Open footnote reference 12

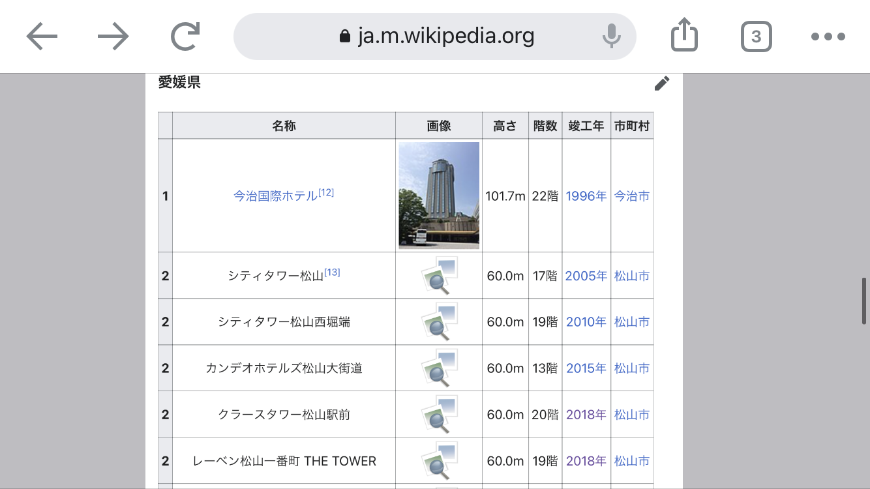pos(326,192)
